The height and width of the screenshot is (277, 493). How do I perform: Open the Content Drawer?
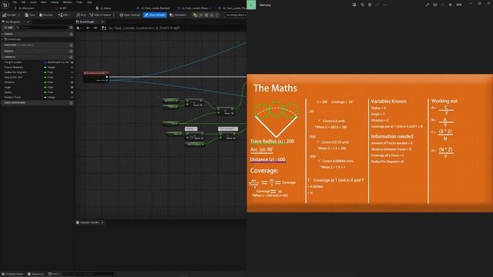[12, 274]
